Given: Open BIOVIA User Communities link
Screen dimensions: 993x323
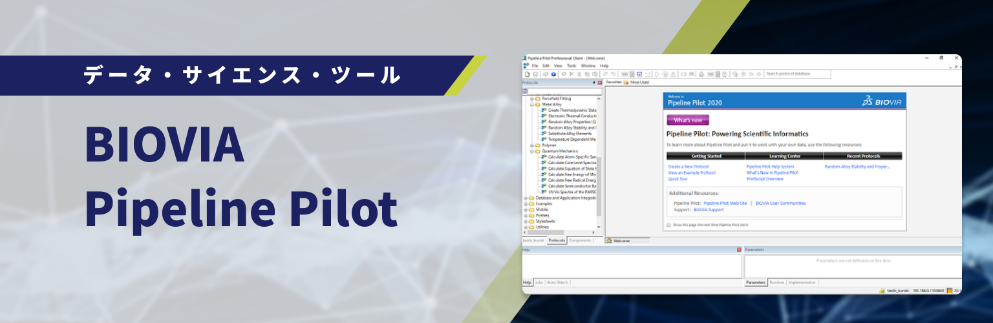Looking at the screenshot, I should click(x=780, y=203).
